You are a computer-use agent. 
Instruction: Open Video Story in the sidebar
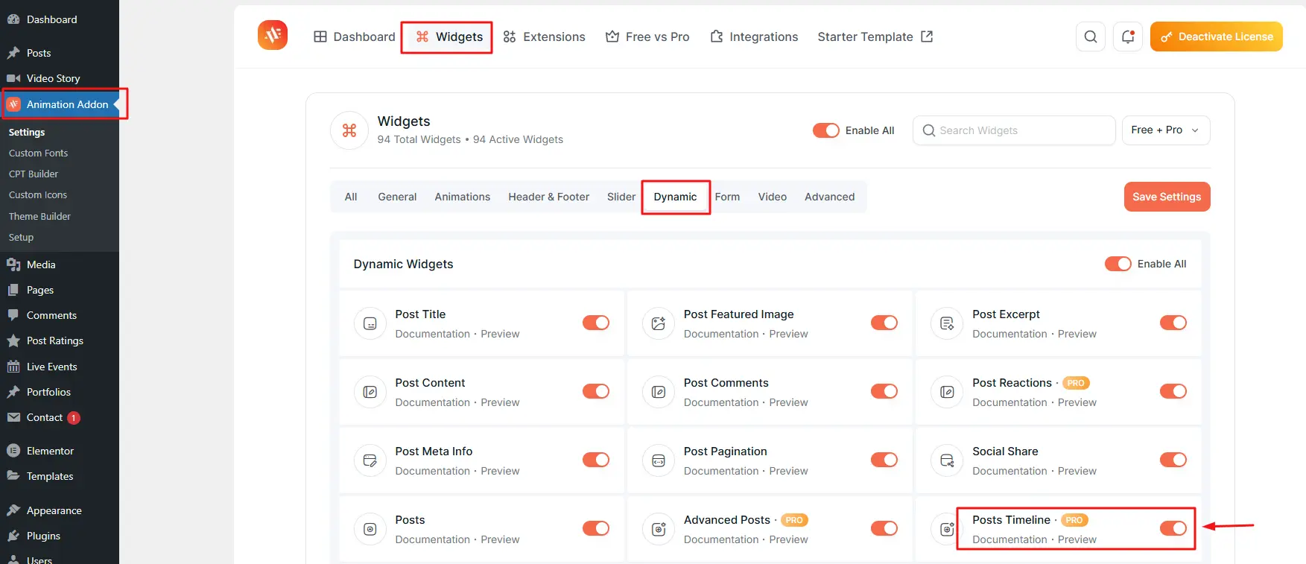[60, 78]
